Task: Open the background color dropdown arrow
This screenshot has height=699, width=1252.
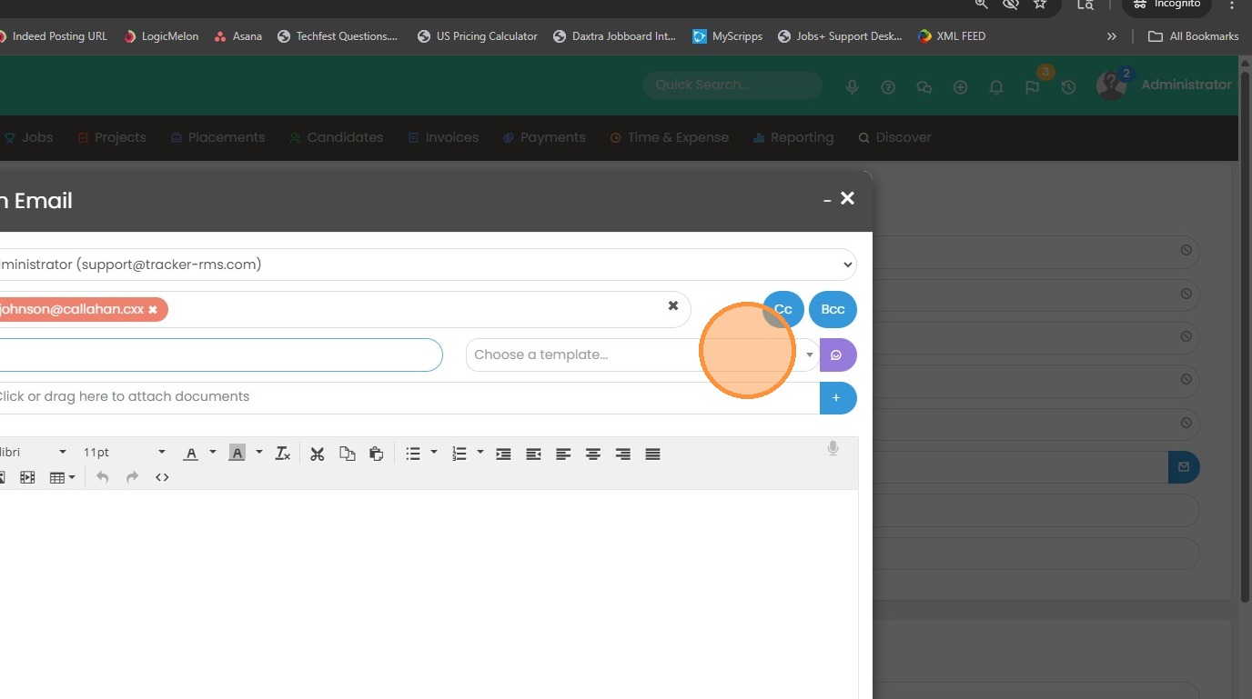Action: (x=259, y=453)
